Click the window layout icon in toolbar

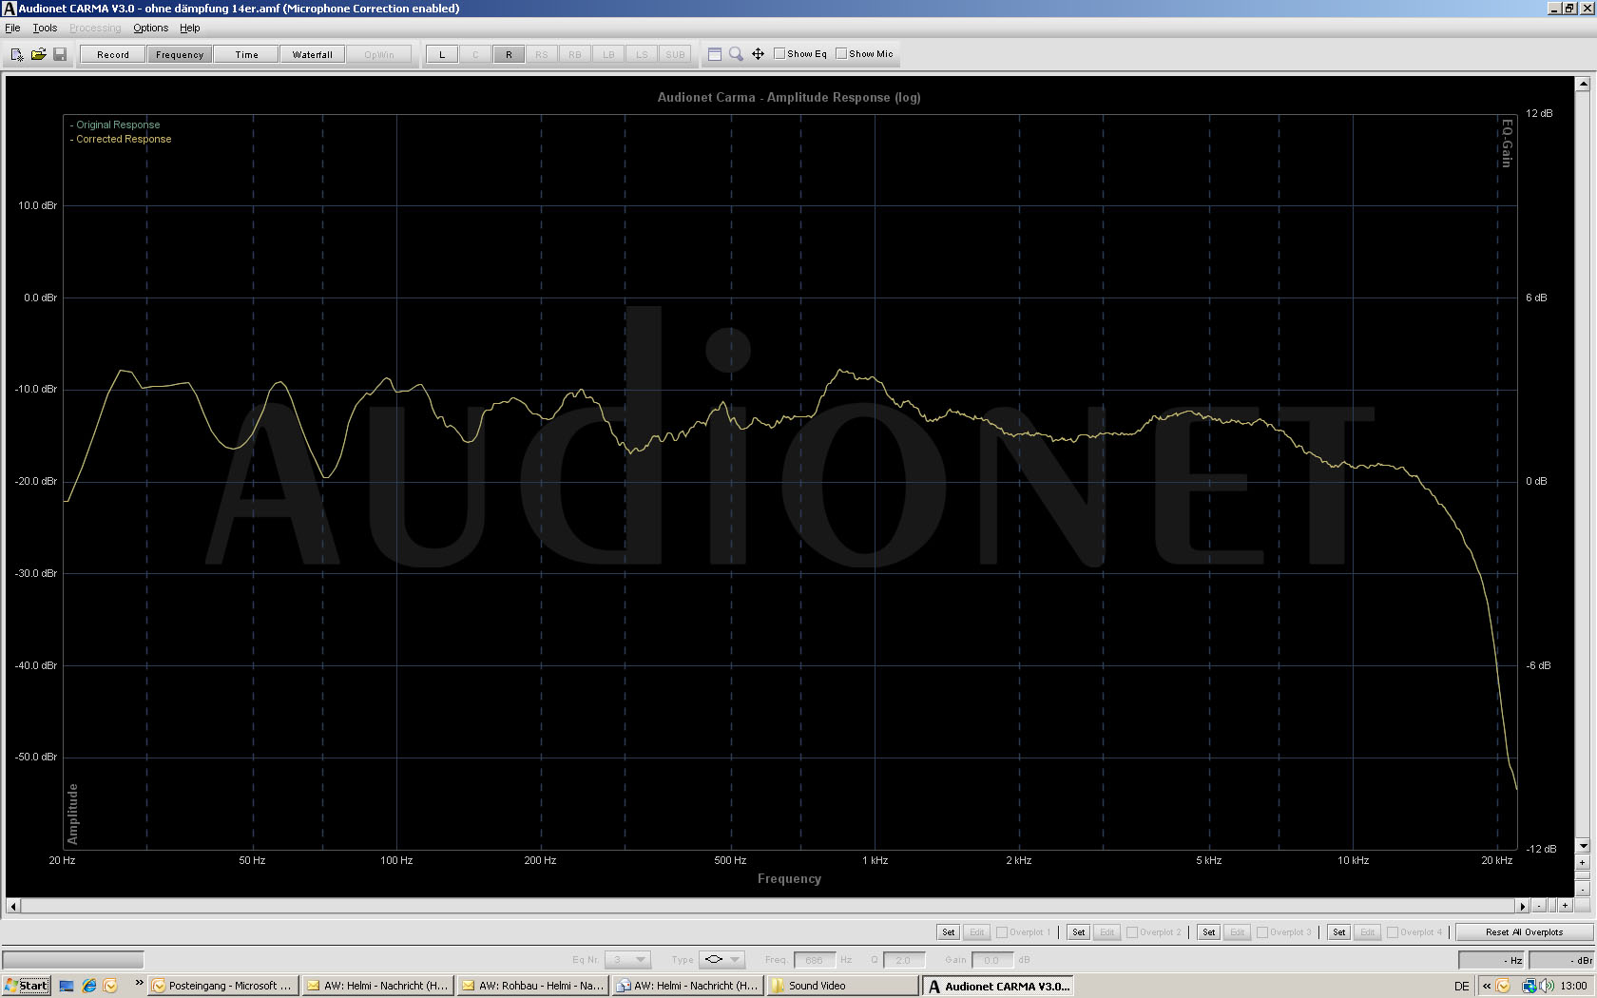click(715, 54)
